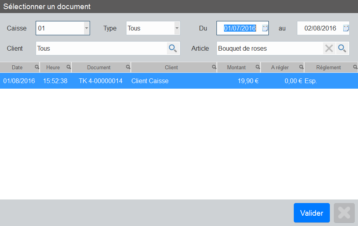Filter the Document column via search icon
The height and width of the screenshot is (226, 358).
pyautogui.click(x=128, y=67)
